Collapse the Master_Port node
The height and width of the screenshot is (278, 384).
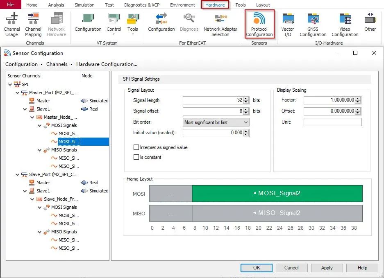pyautogui.click(x=17, y=93)
